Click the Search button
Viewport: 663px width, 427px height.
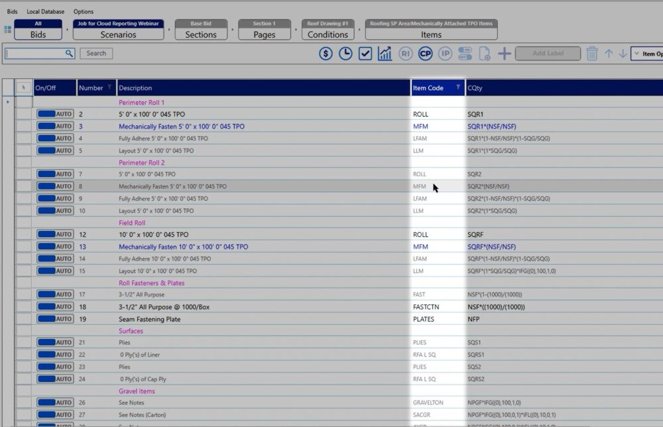point(96,53)
